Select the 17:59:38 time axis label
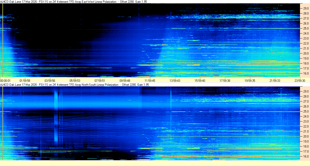Image resolution: width=310 pixels, height=166 pixels. click(x=225, y=80)
